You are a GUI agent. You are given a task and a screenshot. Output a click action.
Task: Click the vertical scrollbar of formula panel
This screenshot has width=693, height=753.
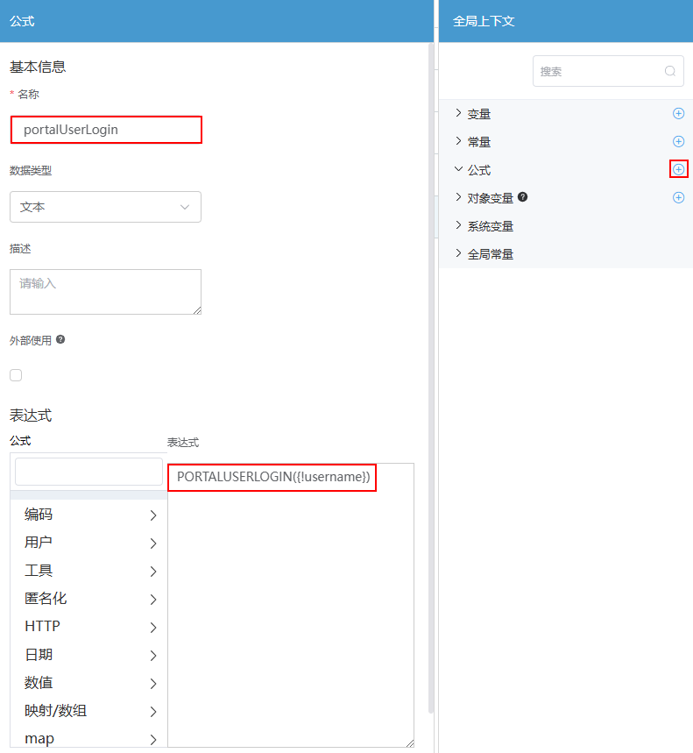pos(430,378)
